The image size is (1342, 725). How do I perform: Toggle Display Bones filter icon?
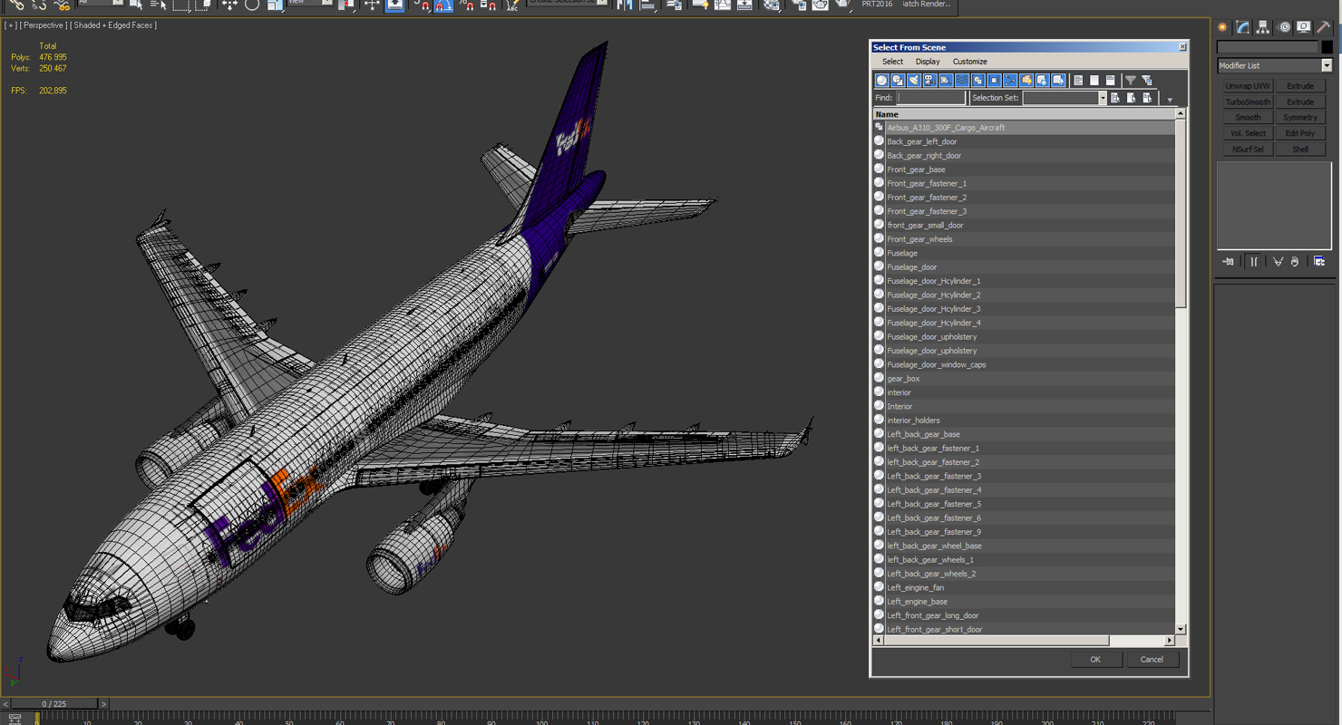pos(1010,81)
